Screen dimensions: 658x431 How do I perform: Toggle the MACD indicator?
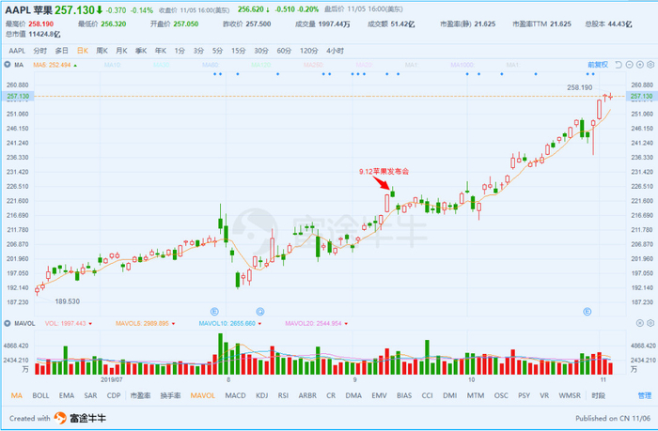point(235,395)
